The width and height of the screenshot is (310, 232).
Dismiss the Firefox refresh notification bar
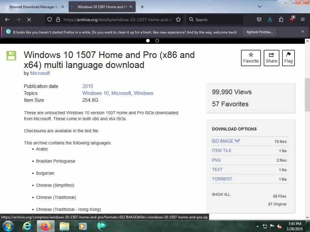tap(303, 31)
